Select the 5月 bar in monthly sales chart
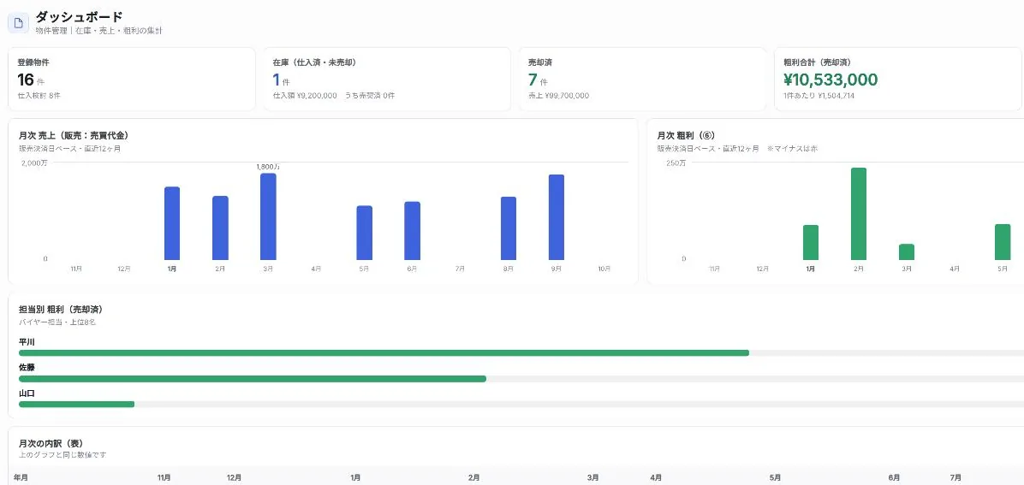Screen dimensions: 1024x485 click(x=365, y=233)
